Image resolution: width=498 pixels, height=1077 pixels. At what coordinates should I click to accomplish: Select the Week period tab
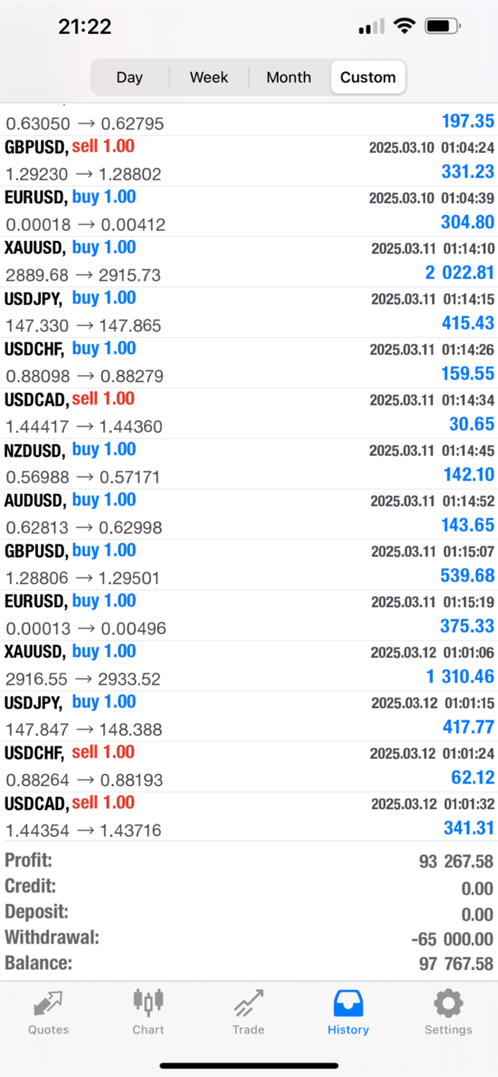(x=209, y=77)
